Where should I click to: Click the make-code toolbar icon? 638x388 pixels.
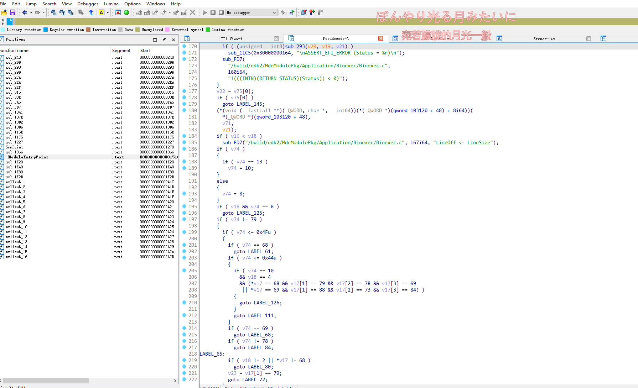pyautogui.click(x=139, y=12)
